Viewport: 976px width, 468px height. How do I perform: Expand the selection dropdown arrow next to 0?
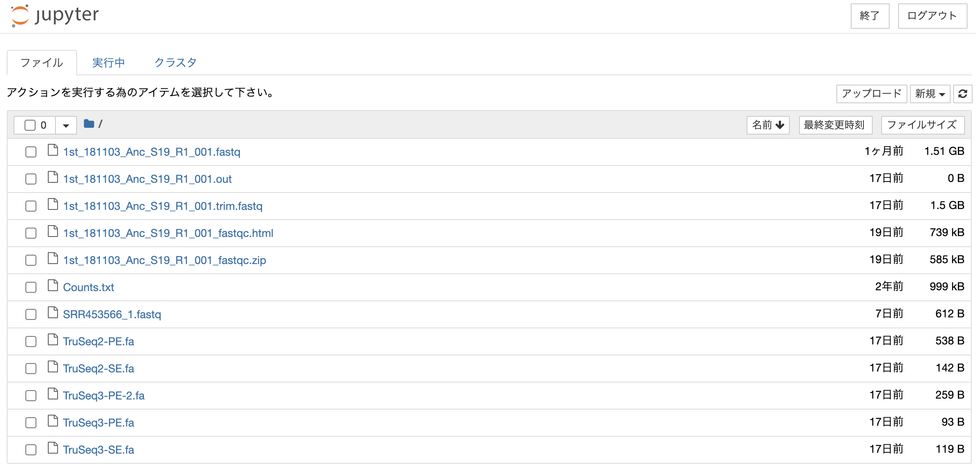click(66, 125)
